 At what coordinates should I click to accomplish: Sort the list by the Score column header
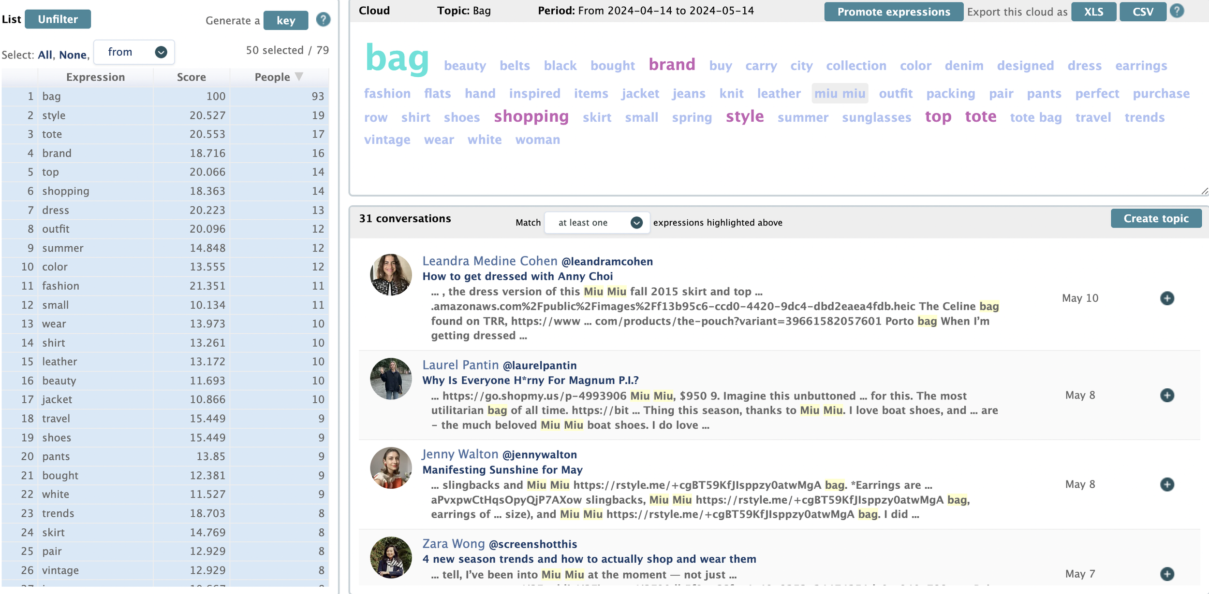[x=191, y=77]
